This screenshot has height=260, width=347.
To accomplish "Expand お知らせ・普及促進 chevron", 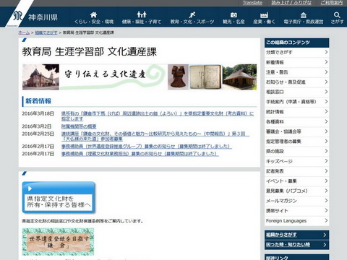I will click(x=326, y=82).
